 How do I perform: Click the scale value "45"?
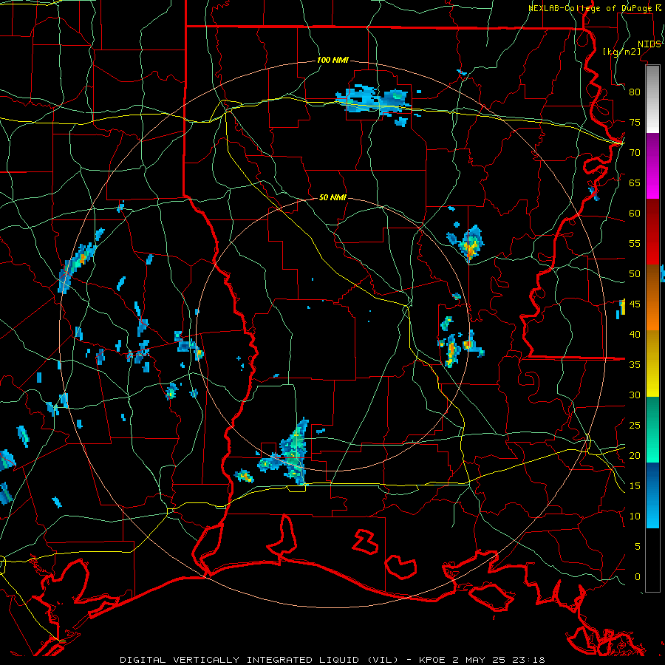[635, 304]
